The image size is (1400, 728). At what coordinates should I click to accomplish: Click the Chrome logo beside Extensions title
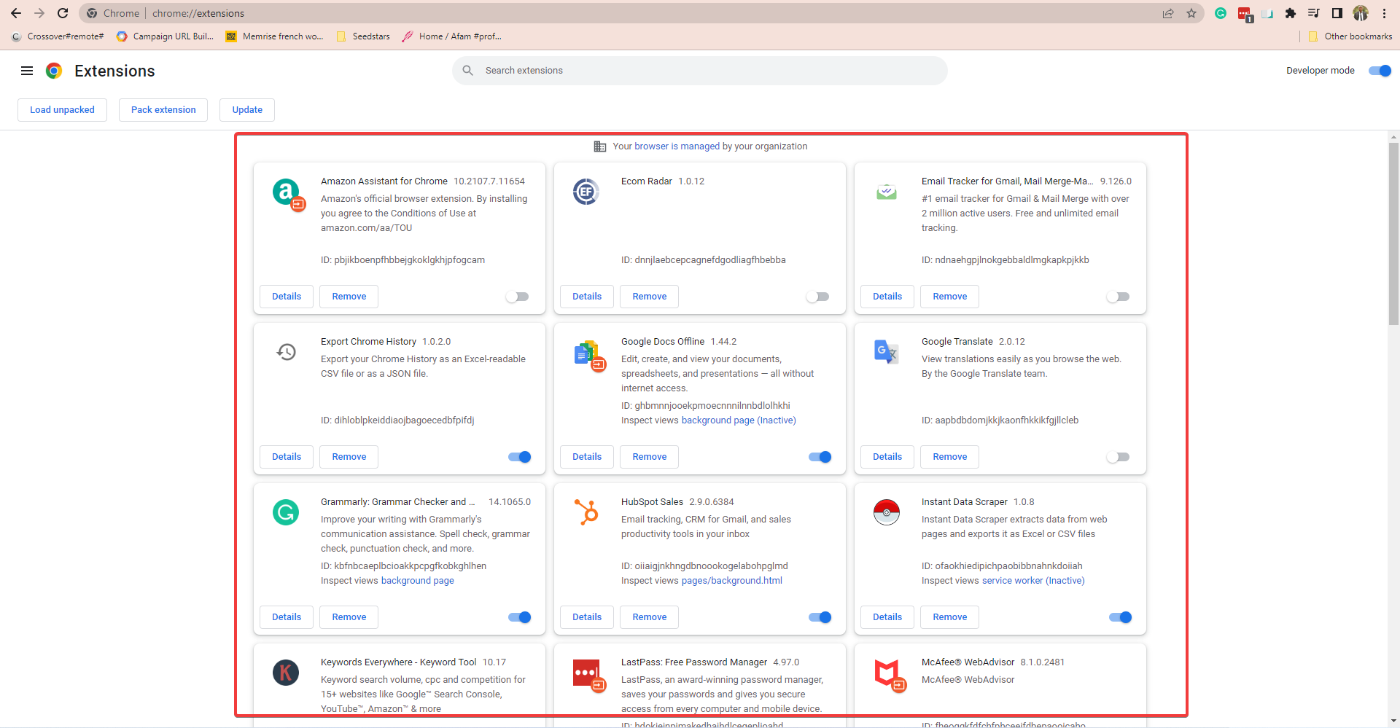click(54, 71)
